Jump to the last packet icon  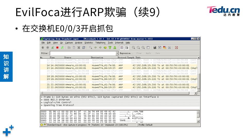[115, 48]
